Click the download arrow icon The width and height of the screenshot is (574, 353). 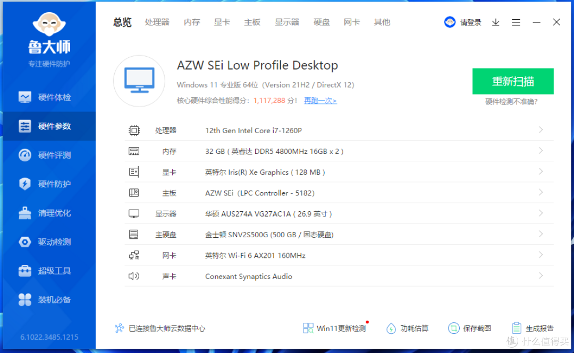coord(496,22)
